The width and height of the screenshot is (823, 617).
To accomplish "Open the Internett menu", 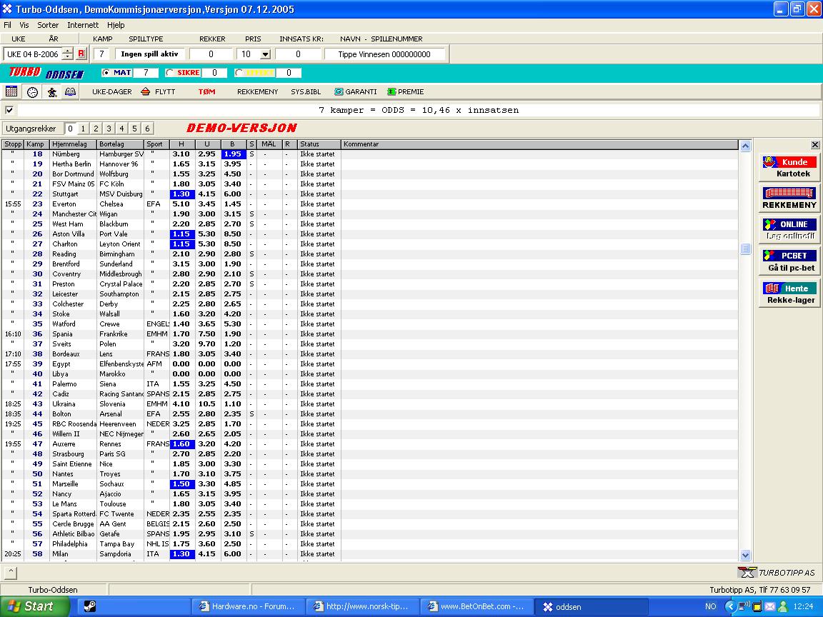I will click(83, 25).
